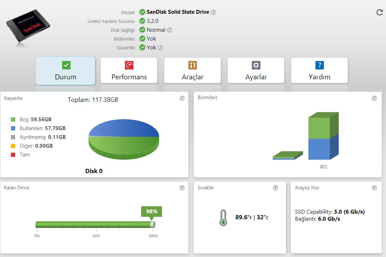Click the SSD Capability: 3.0 (6 Gb/s) text
Screen dimensions: 386x257
330,212
